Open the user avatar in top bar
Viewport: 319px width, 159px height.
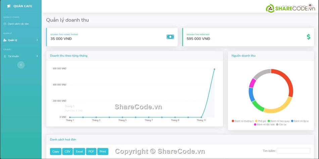310,6
